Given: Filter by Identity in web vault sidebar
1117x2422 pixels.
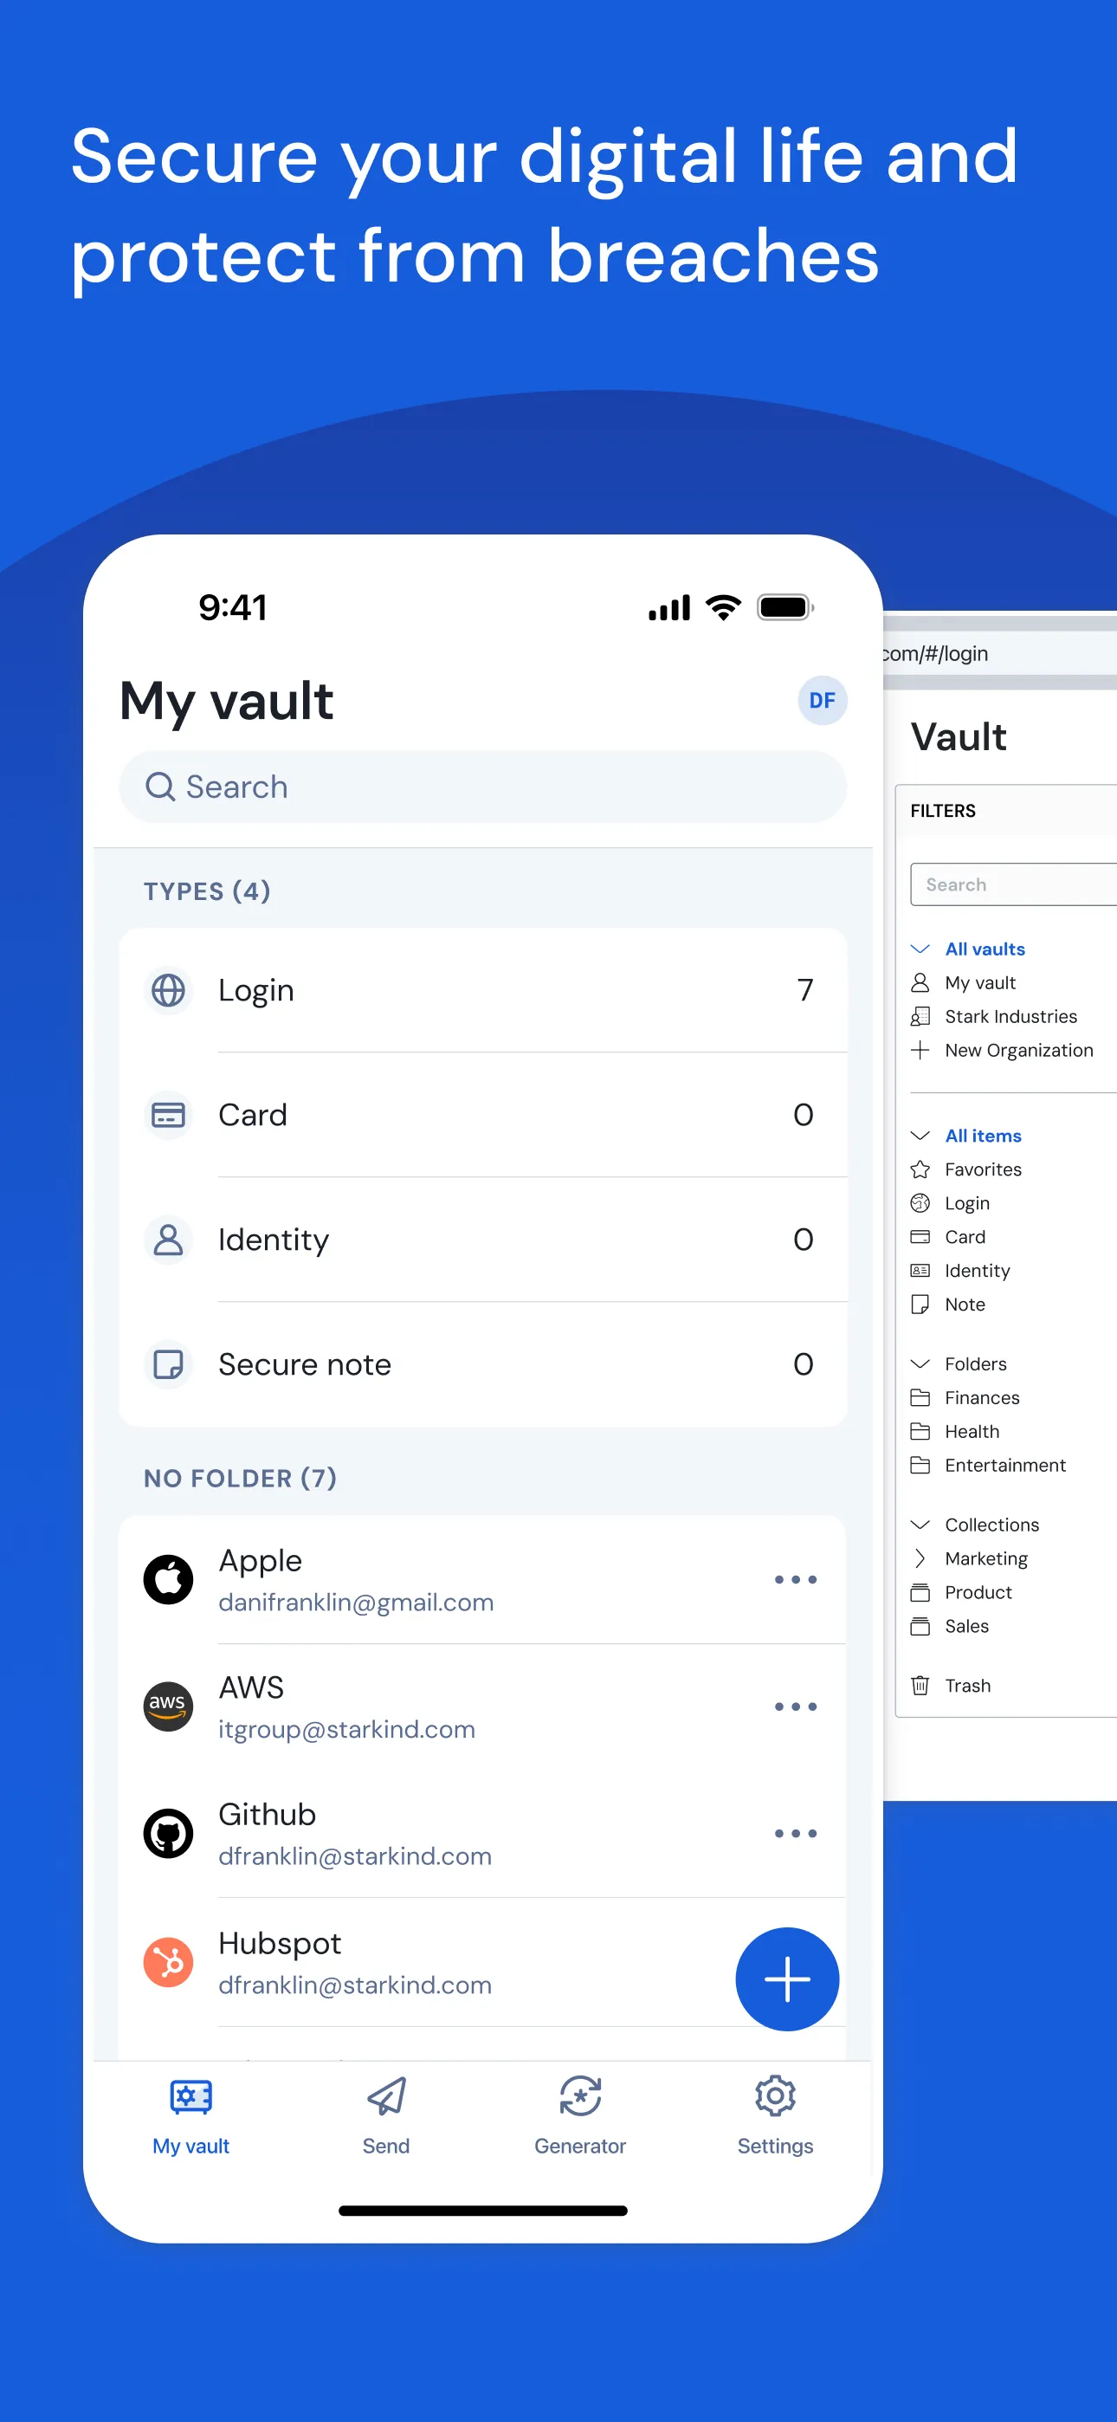Looking at the screenshot, I should (x=977, y=1271).
